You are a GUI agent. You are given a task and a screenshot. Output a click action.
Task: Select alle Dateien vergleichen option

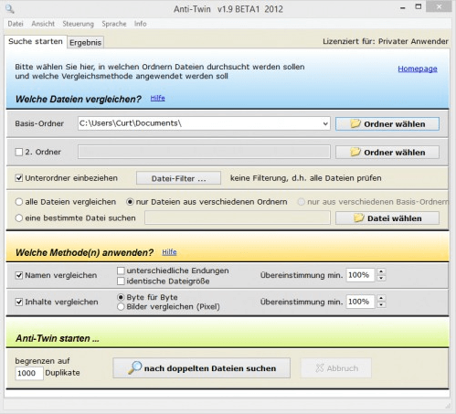[x=19, y=202]
